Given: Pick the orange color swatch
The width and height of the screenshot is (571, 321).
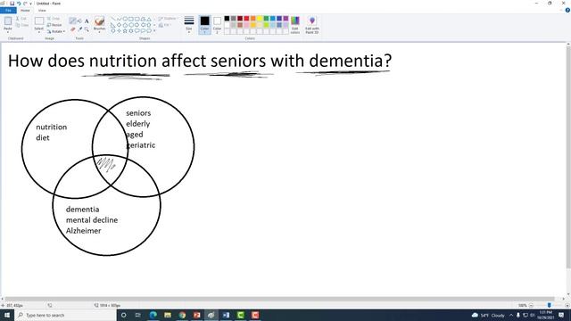Looking at the screenshot, I should (x=253, y=19).
